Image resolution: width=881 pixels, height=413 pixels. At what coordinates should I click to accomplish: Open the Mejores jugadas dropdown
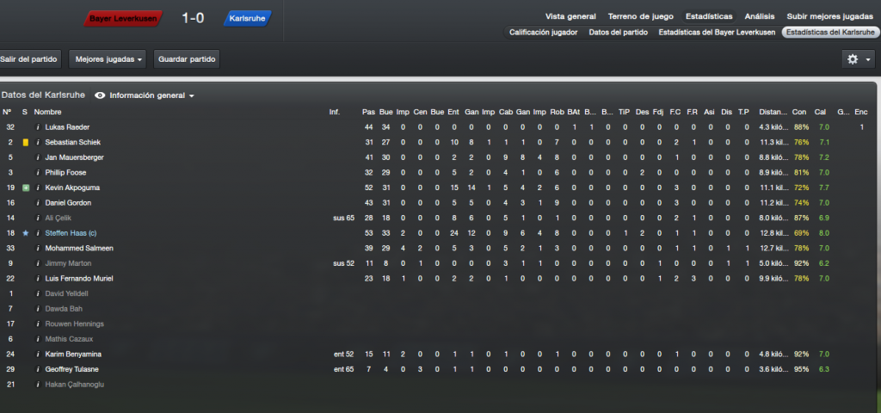pyautogui.click(x=108, y=59)
